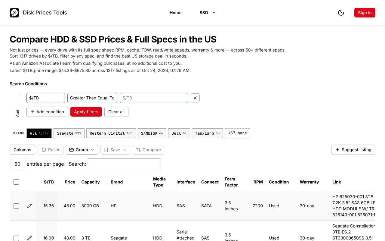Filter by Western Digital brand
The image size is (385, 241).
coord(111,133)
